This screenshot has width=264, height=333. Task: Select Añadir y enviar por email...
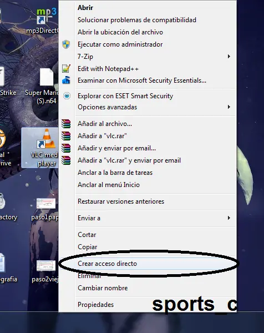click(116, 148)
